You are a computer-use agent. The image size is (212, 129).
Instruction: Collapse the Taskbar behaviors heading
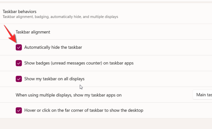(19, 12)
